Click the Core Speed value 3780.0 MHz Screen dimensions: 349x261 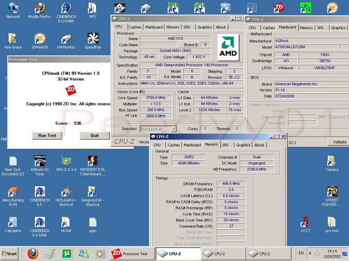click(x=156, y=97)
